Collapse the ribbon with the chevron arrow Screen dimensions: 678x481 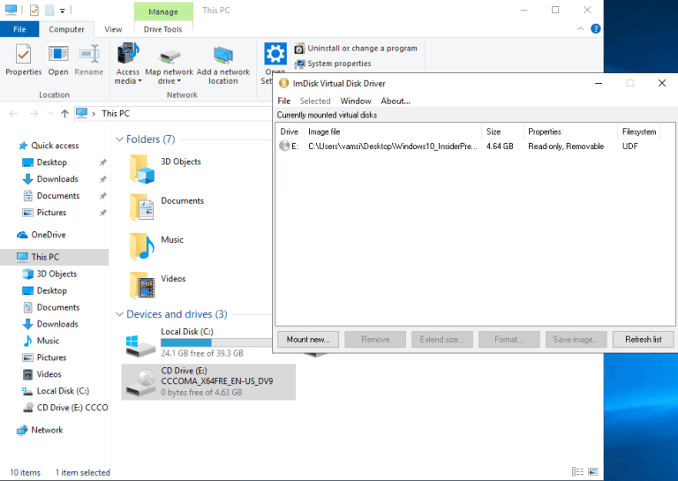pyautogui.click(x=580, y=29)
